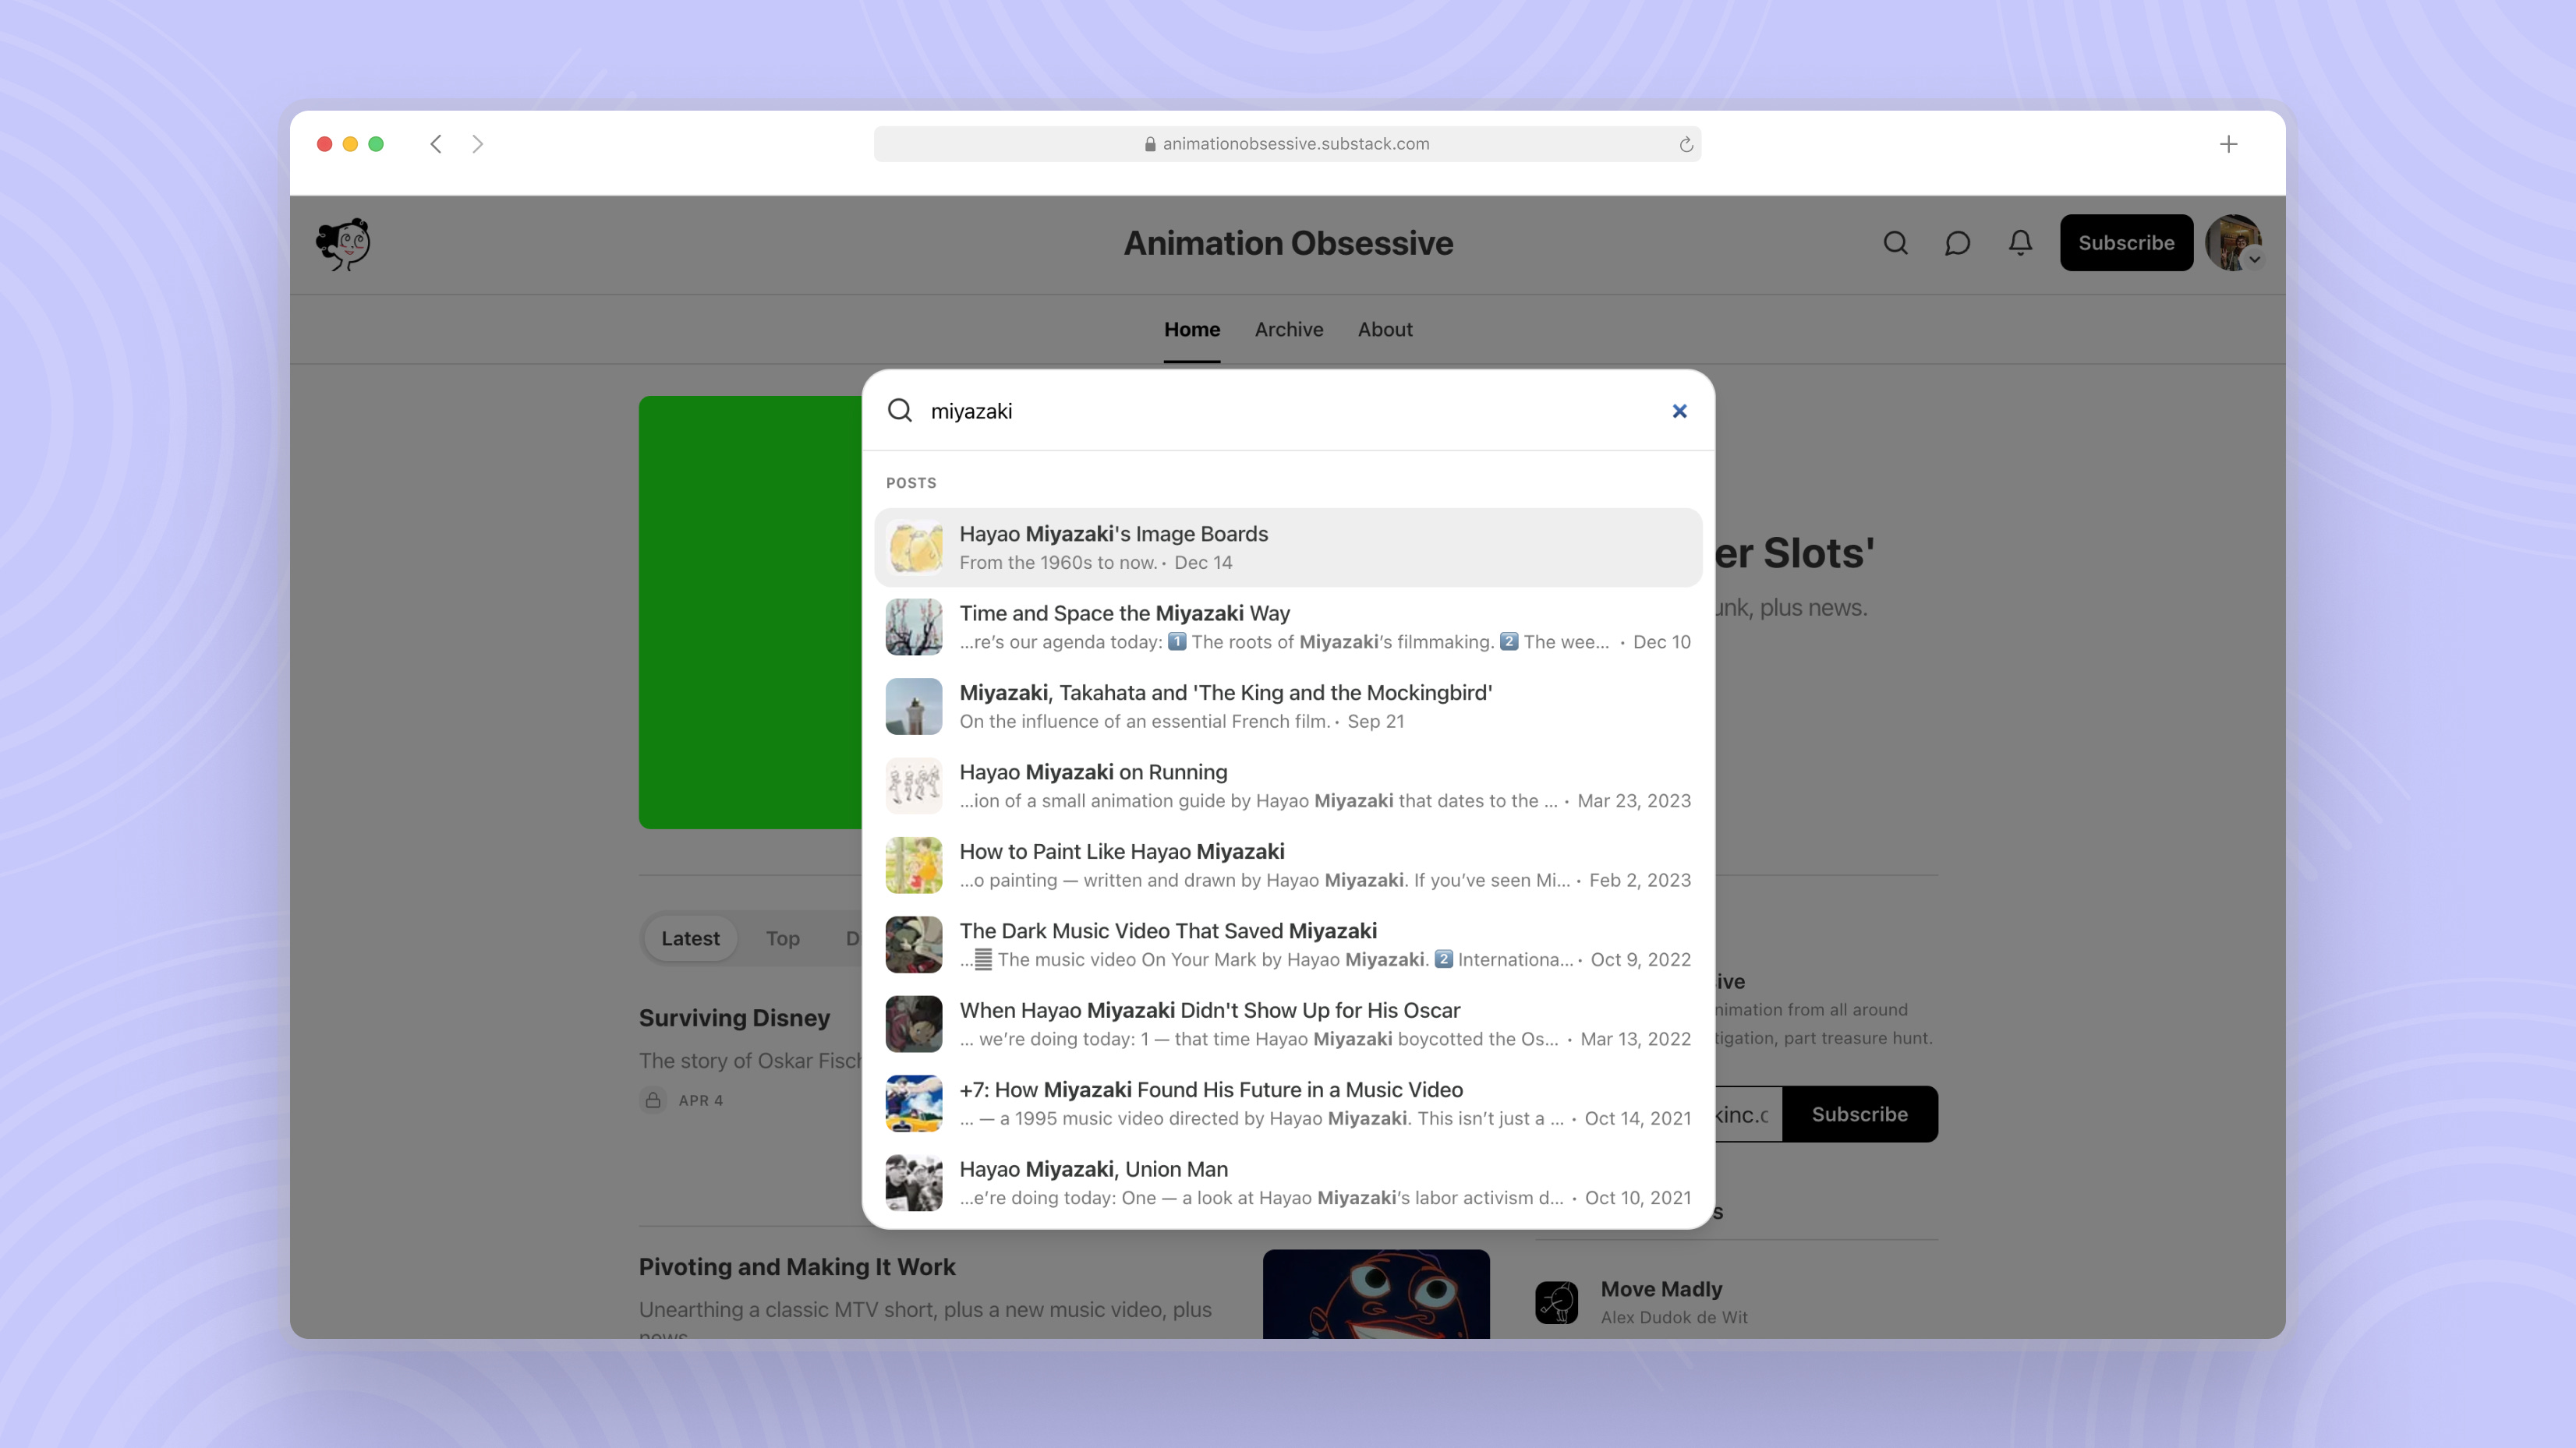2576x1448 pixels.
Task: Click thumbnail of King and the Mockingbird post
Action: [914, 707]
